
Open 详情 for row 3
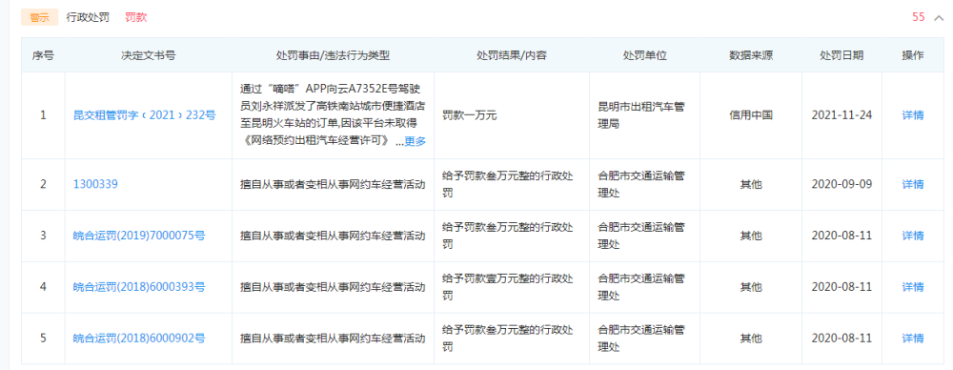tap(913, 235)
